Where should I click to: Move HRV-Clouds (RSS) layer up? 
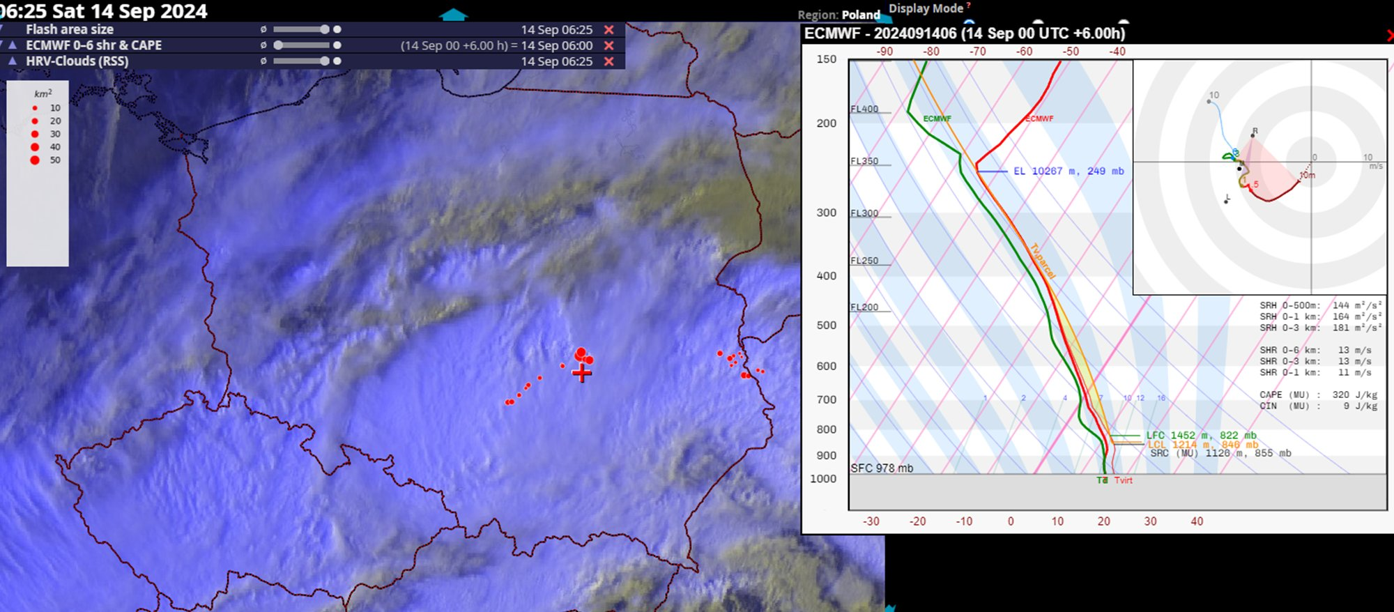(13, 61)
